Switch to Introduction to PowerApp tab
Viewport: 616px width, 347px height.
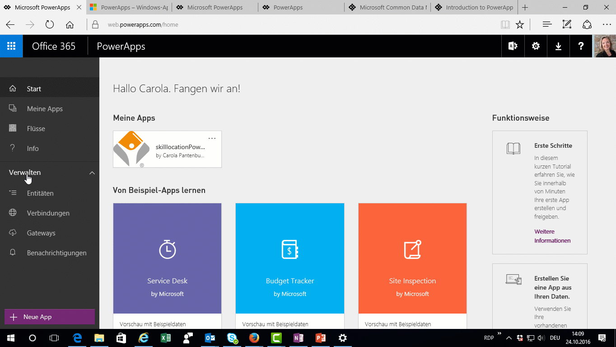click(x=474, y=7)
